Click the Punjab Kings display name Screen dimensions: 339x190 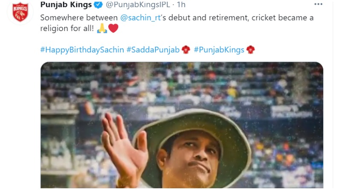66,5
